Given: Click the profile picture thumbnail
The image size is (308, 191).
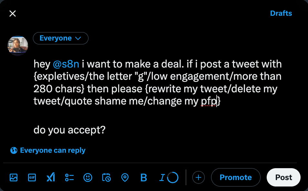Looking at the screenshot, I should click(18, 46).
